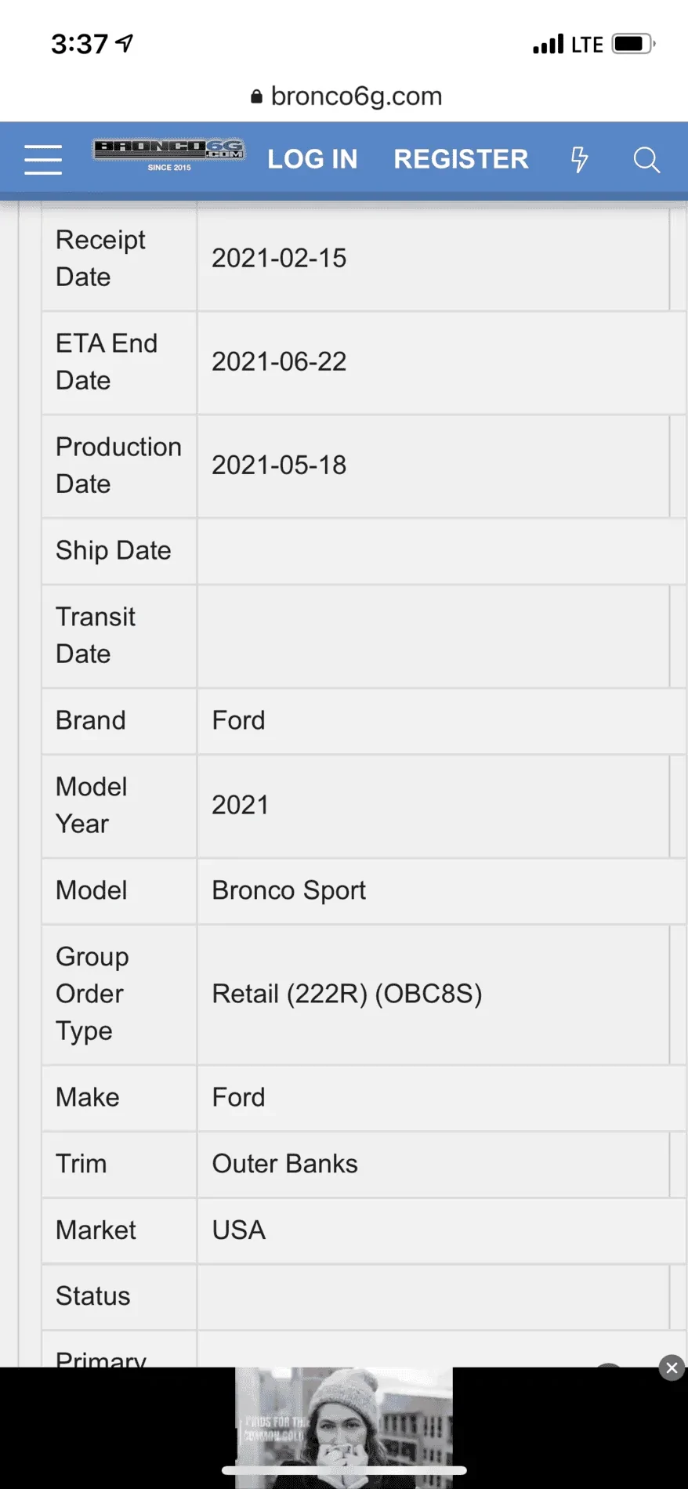
Task: Tap the Bronco6G site logo
Action: click(x=168, y=154)
